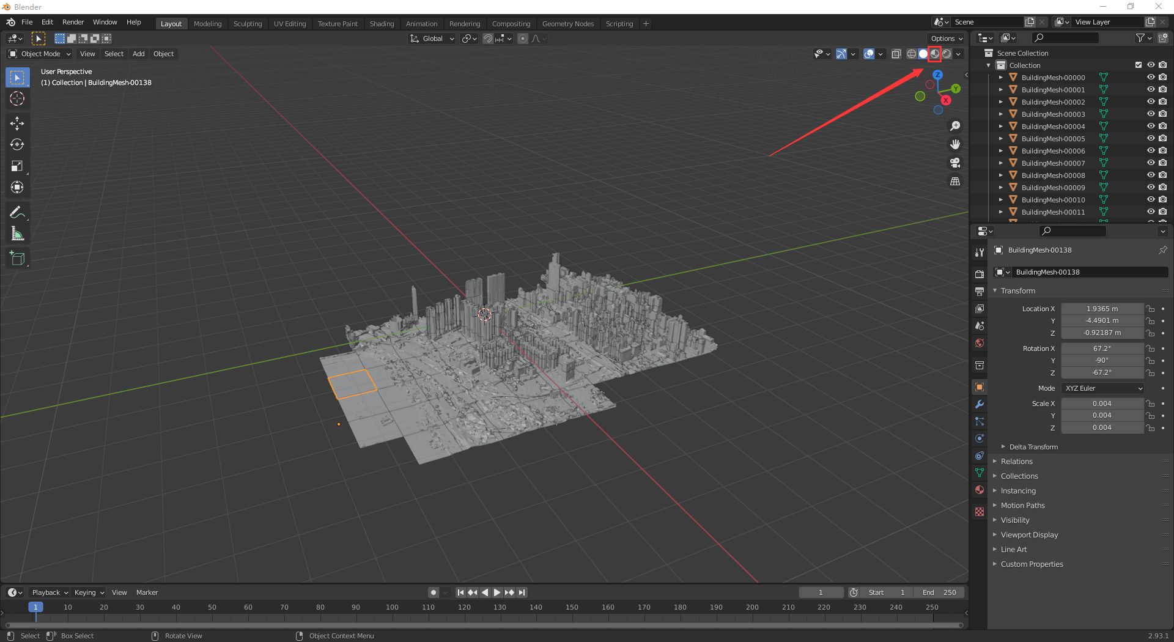Select the Move tool in the toolbar
Image resolution: width=1174 pixels, height=642 pixels.
point(17,124)
